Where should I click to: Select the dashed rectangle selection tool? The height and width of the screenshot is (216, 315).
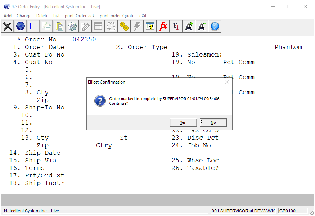pos(33,26)
